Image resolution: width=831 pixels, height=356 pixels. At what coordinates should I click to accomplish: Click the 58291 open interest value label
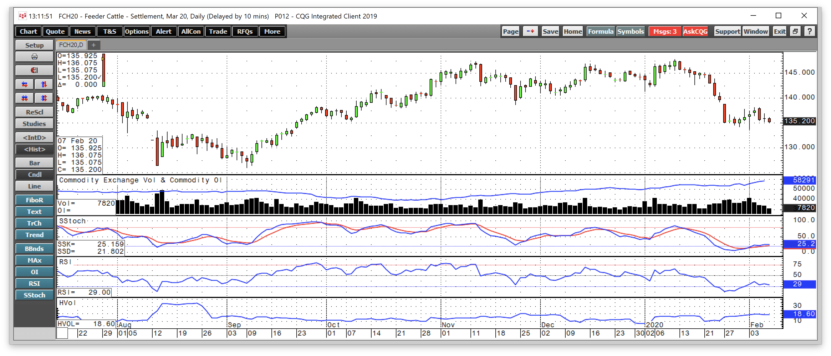pos(799,180)
